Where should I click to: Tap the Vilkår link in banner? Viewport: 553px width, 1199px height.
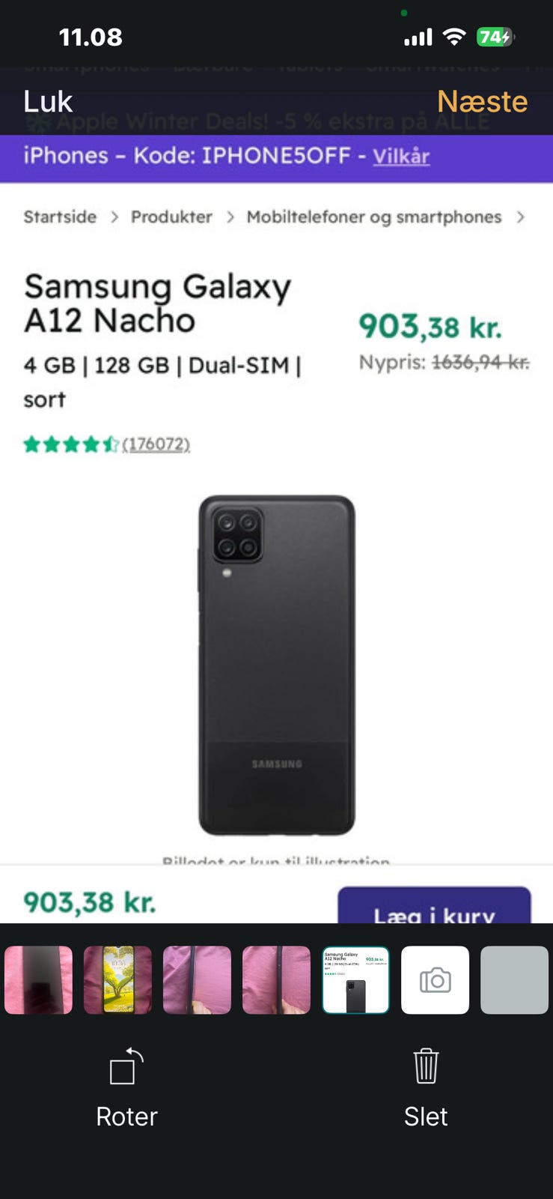401,156
